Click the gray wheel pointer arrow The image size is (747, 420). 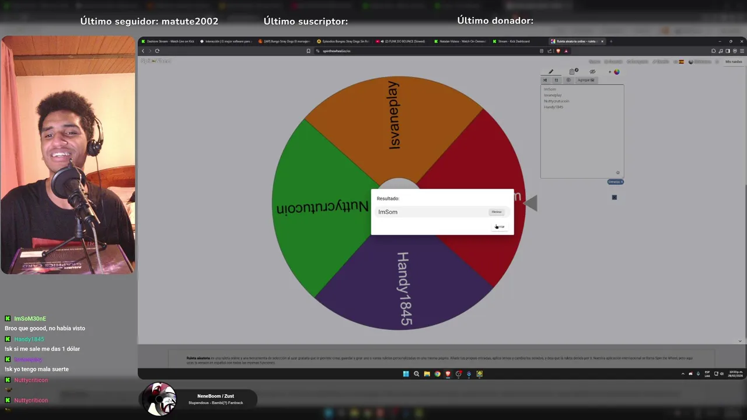point(530,203)
